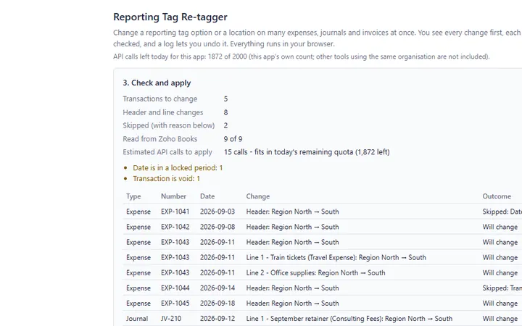
Task: Click 'Will change' outcome for EXP-1045
Action: (x=500, y=304)
